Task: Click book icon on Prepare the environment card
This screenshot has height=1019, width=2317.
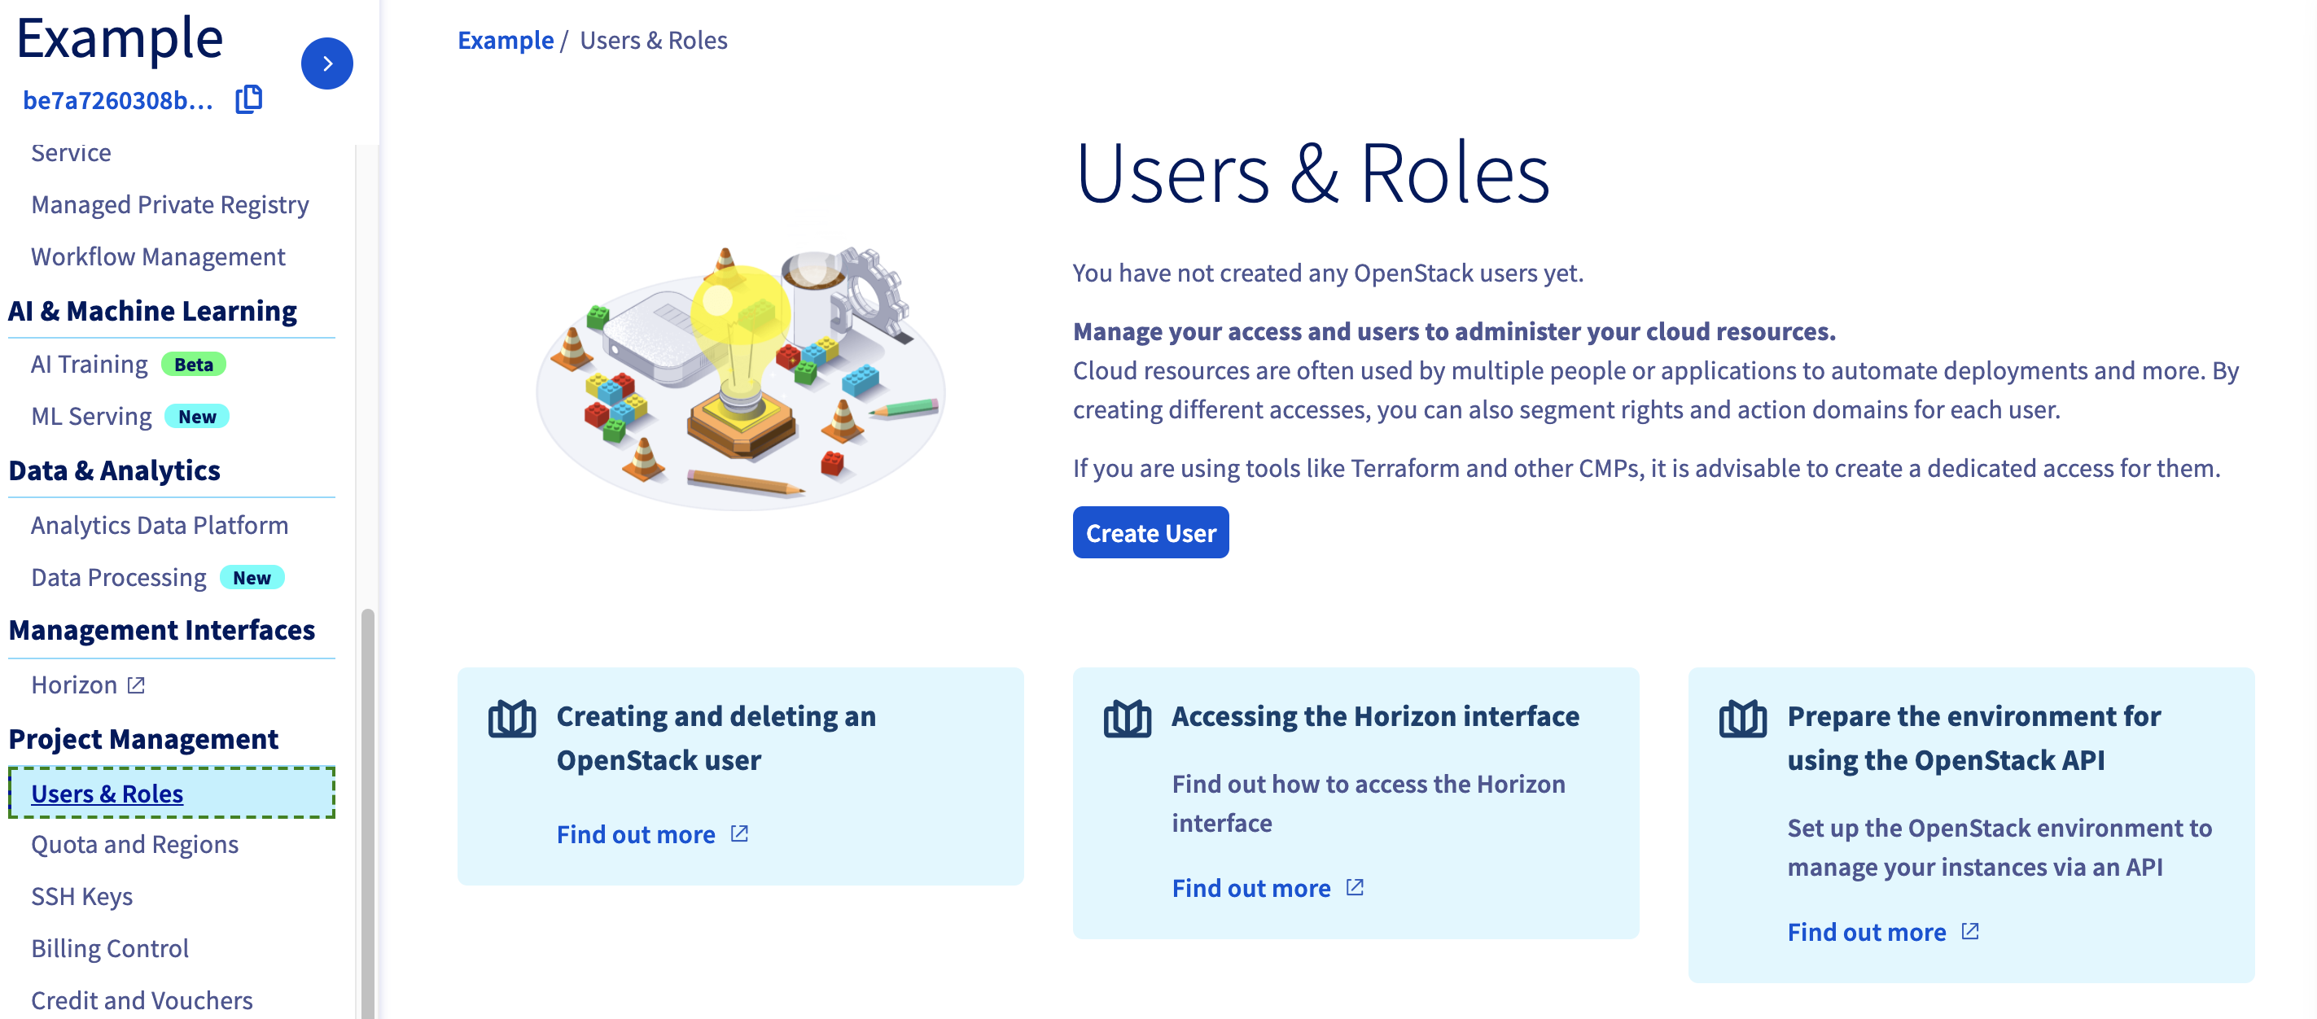Action: (1742, 719)
